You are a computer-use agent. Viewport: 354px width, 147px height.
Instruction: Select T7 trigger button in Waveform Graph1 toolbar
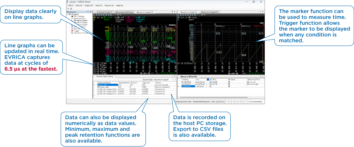(x=108, y=15)
